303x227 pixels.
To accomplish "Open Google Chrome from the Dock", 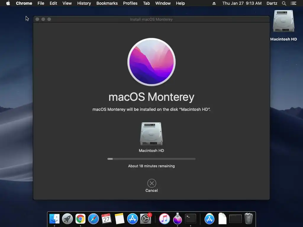I will [x=80, y=219].
